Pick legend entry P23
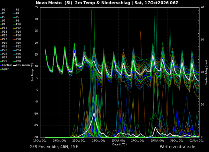Image resolution: width=209 pixels, height=152 pixels. 3,50
